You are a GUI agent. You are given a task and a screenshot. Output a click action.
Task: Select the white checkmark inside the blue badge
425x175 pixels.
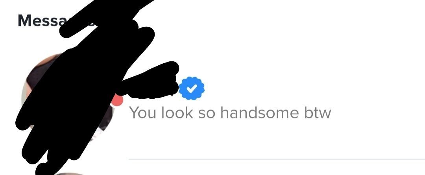pos(192,88)
